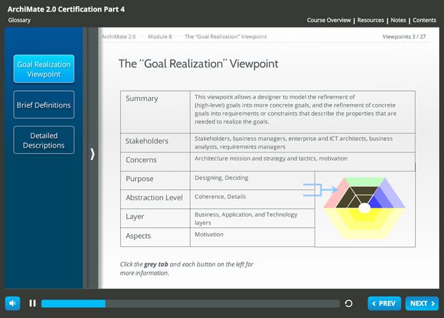The image size is (444, 318).
Task: Select the Goal Realization Viewpoint button
Action: pos(44,69)
